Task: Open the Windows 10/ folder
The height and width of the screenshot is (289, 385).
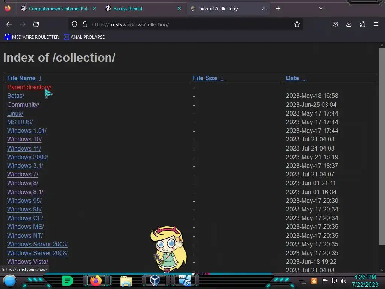Action: 24,139
